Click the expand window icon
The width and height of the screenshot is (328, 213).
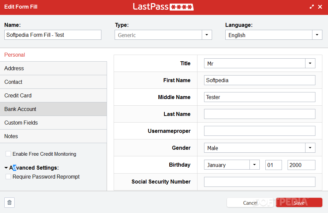pyautogui.click(x=312, y=7)
